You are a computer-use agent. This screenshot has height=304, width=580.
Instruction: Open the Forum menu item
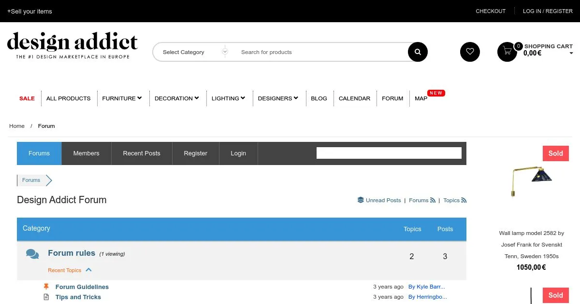click(392, 98)
